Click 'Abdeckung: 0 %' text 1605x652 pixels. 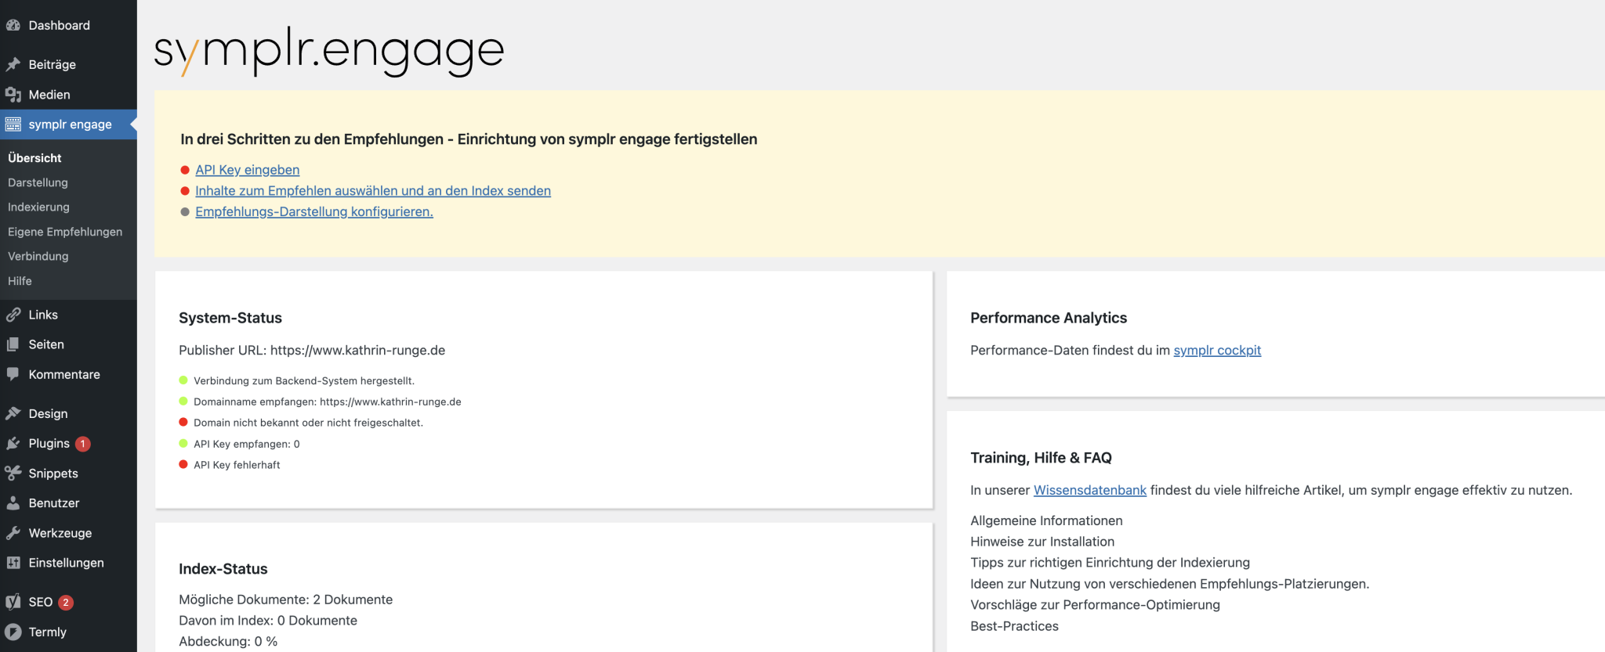click(228, 642)
